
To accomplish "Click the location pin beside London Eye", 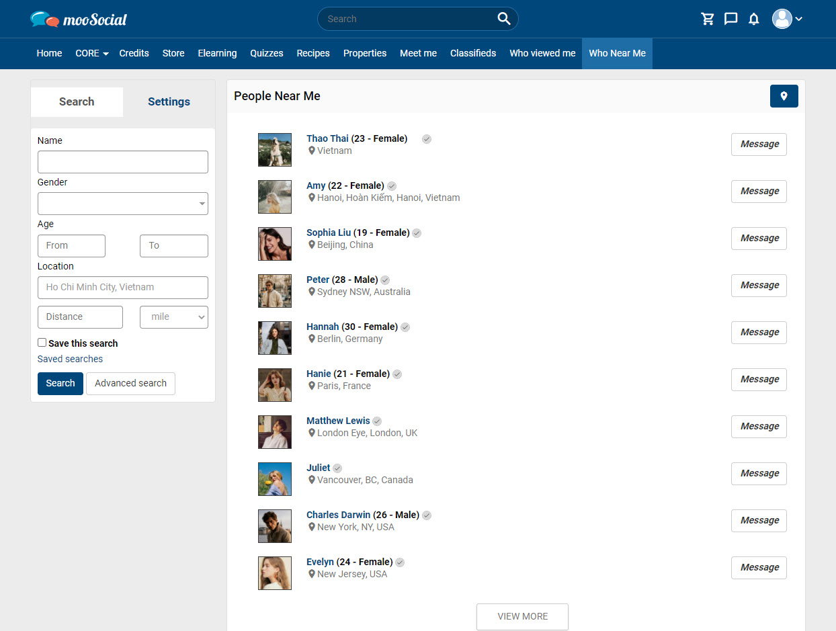I will [311, 433].
